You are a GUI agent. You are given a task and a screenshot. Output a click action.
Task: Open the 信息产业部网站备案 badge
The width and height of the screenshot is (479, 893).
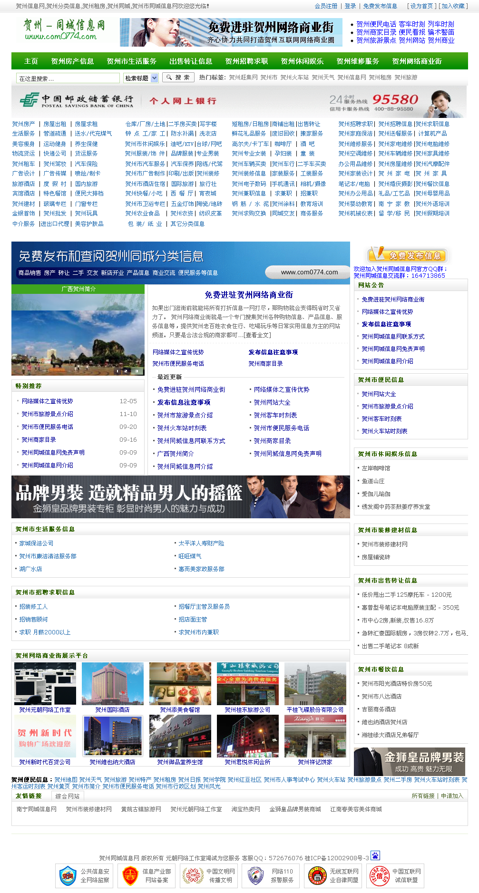click(147, 875)
